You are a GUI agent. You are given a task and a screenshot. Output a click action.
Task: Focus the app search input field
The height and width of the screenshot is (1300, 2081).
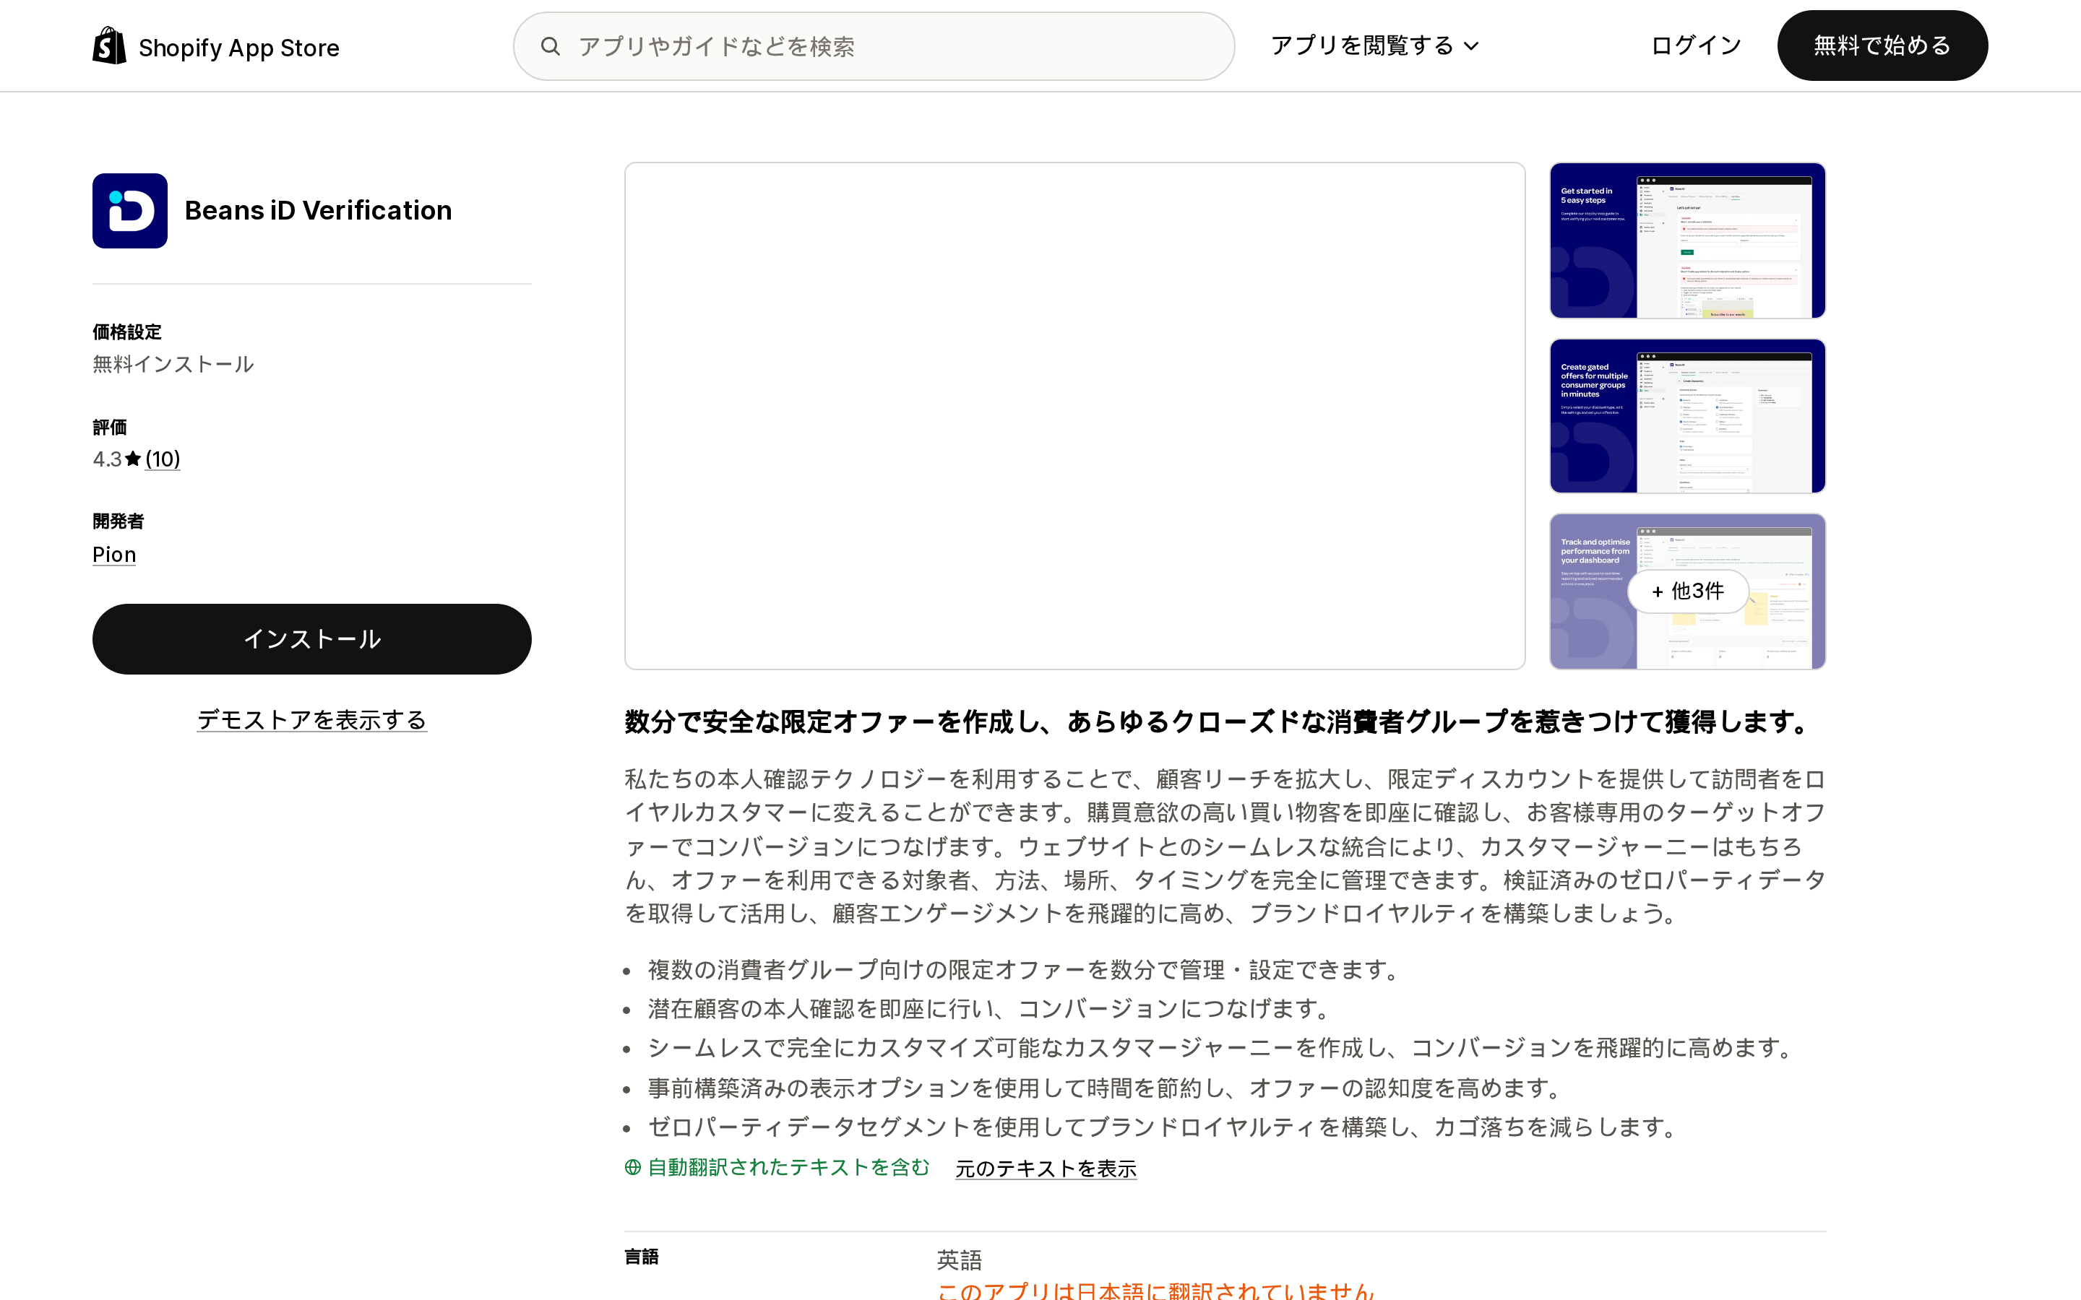[874, 46]
